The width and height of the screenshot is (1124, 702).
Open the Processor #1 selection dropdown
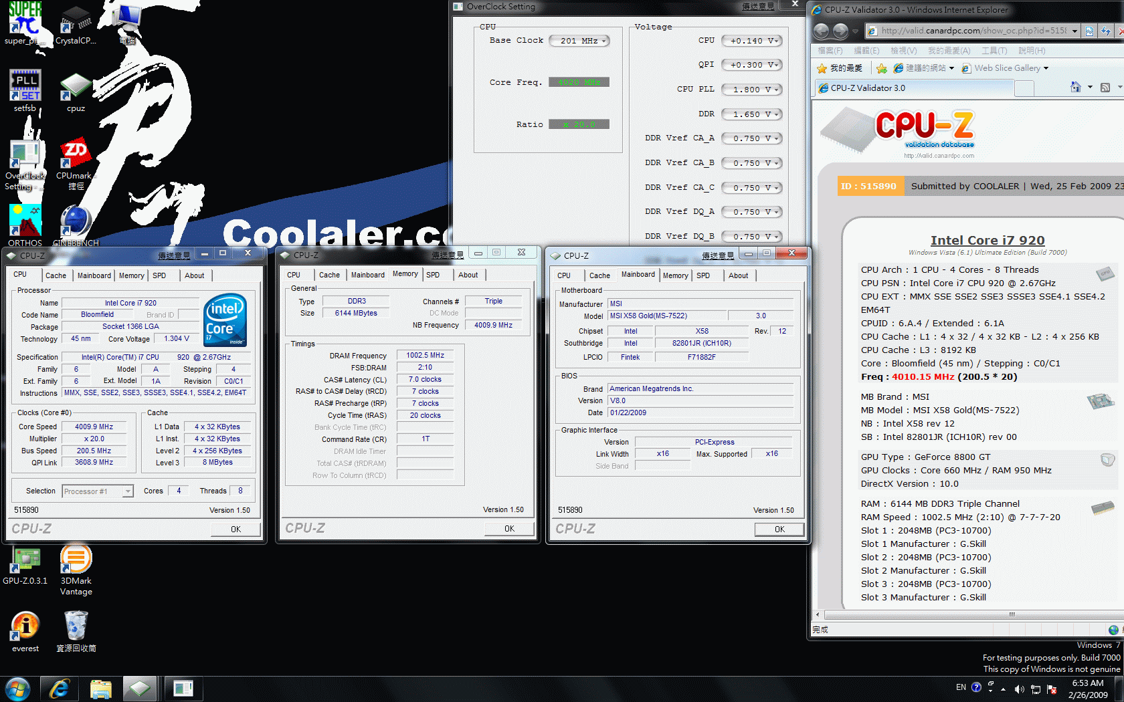98,491
